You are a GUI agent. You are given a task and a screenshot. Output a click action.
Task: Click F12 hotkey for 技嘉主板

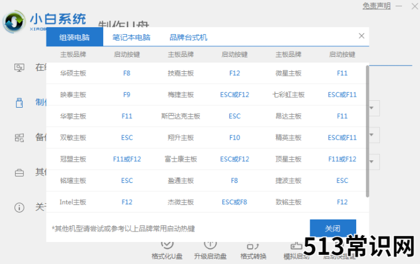[x=234, y=73]
